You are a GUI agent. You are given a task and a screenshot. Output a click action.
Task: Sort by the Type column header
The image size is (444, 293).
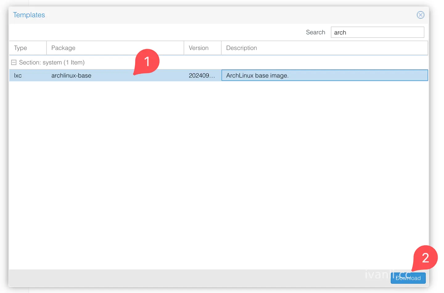(x=28, y=48)
